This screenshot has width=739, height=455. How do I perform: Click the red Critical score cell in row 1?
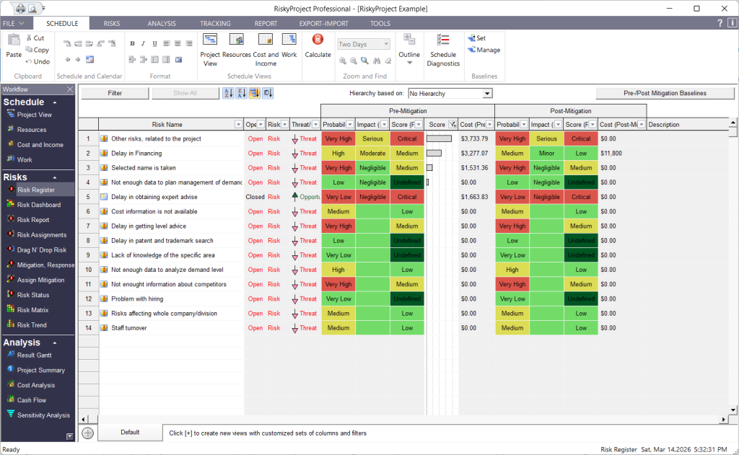point(407,139)
